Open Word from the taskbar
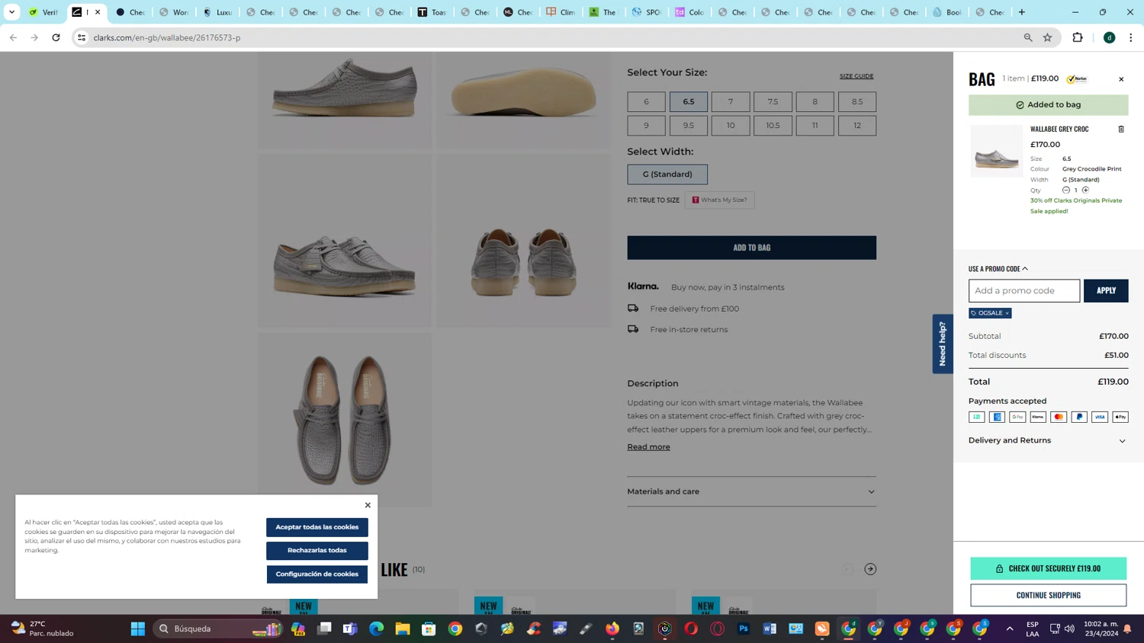The image size is (1144, 643). [x=770, y=629]
